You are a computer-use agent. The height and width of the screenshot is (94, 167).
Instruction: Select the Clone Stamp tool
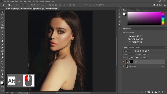click(2, 41)
